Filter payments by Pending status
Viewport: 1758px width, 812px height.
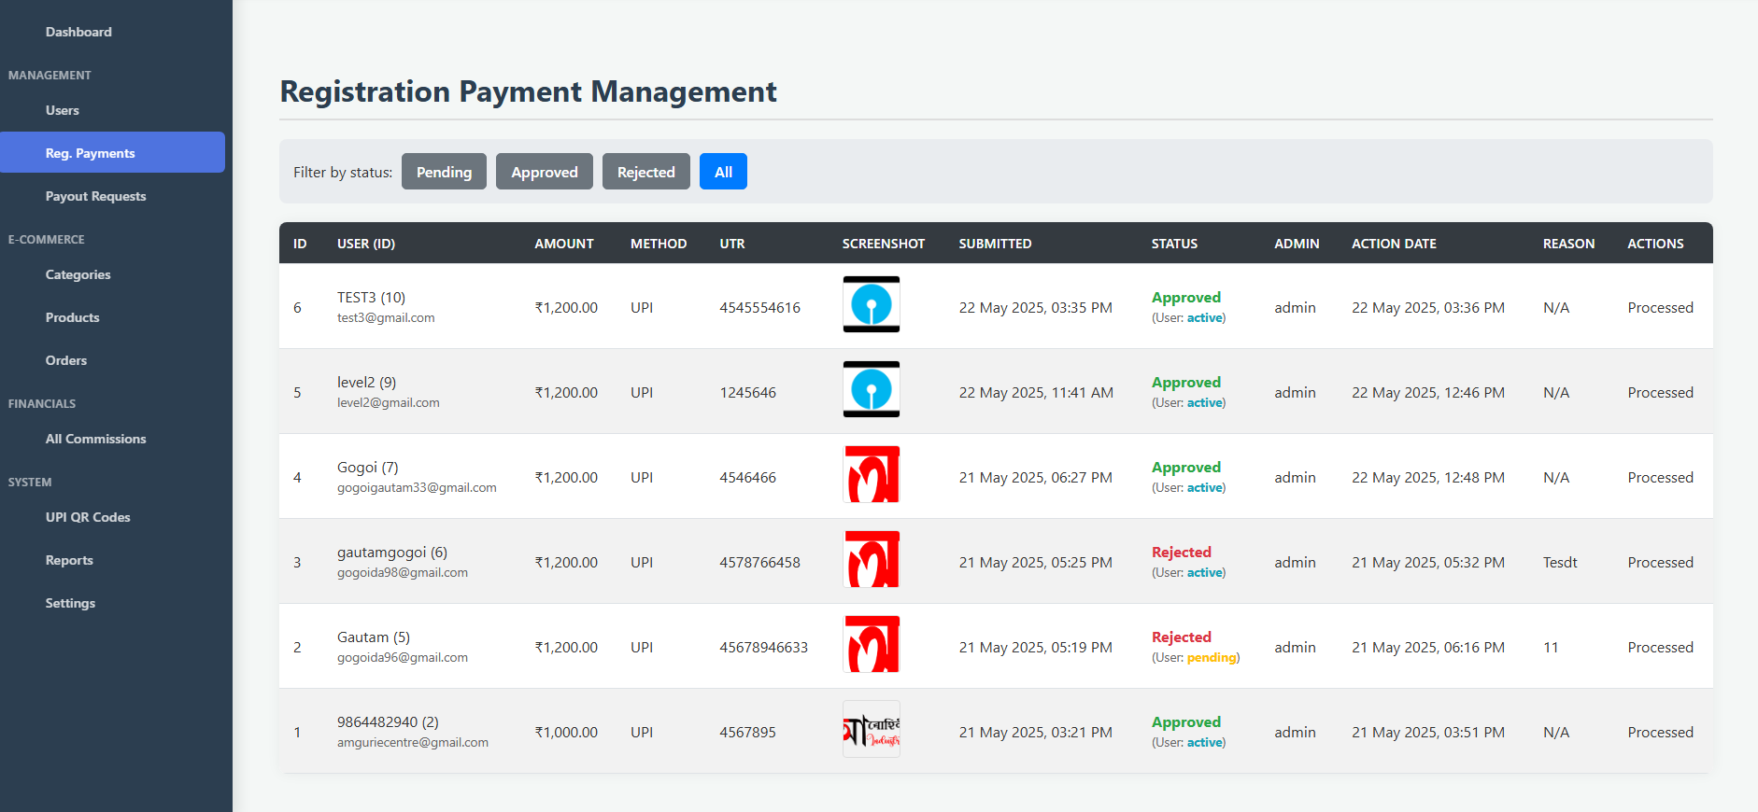coord(444,172)
